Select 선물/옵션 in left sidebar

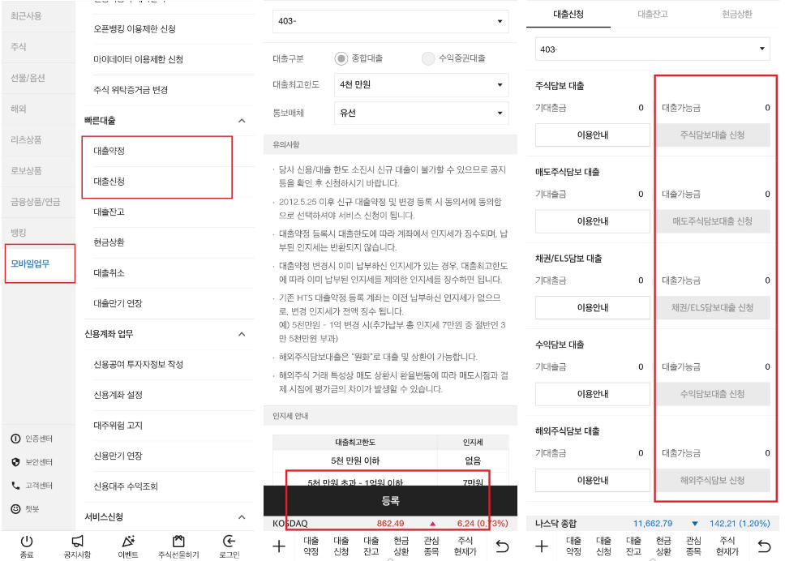click(x=40, y=78)
